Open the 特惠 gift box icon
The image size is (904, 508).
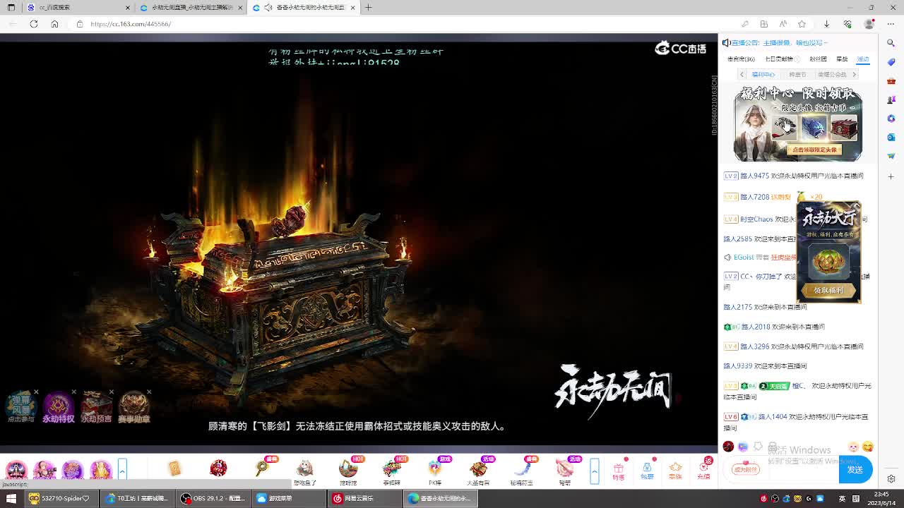click(619, 471)
